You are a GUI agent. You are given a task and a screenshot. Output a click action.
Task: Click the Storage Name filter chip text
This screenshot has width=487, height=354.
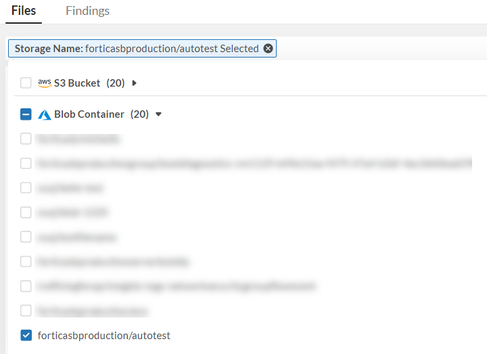[136, 49]
